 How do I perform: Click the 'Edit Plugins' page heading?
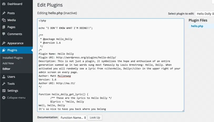[50, 5]
